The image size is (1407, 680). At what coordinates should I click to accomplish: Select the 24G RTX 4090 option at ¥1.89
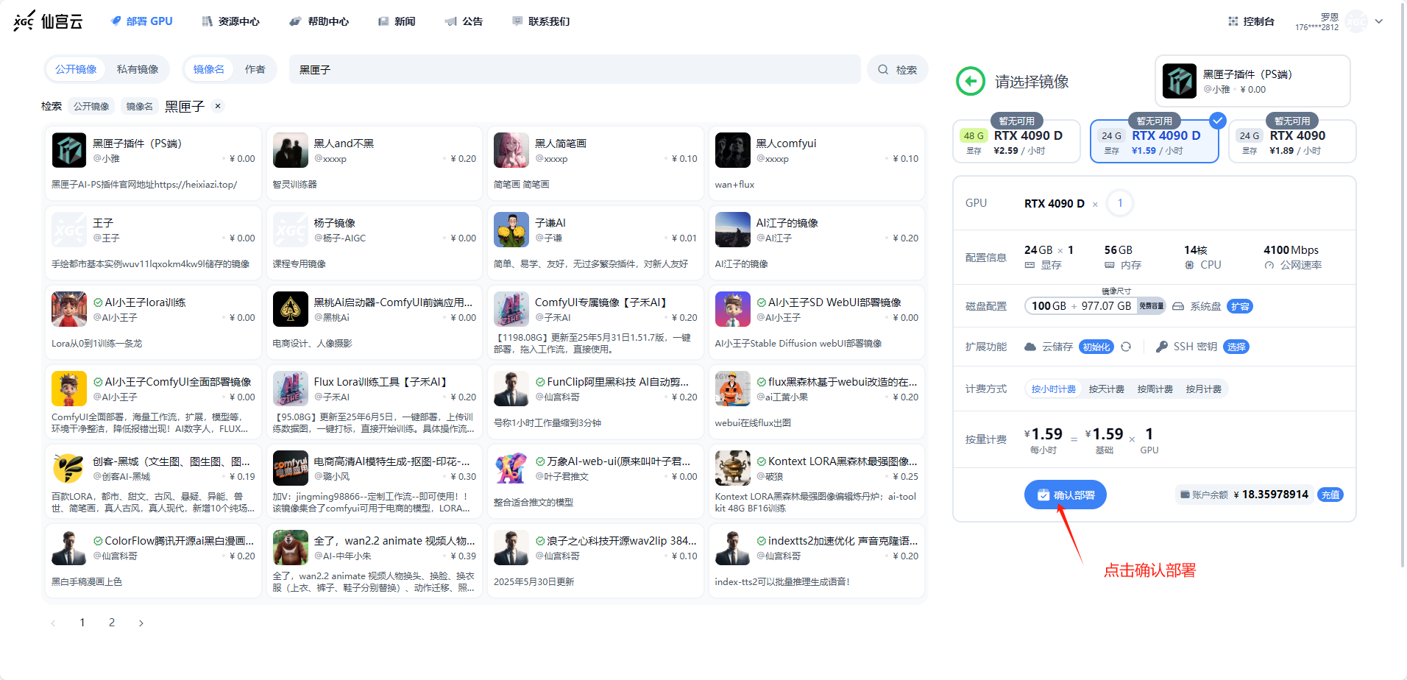(x=1291, y=142)
